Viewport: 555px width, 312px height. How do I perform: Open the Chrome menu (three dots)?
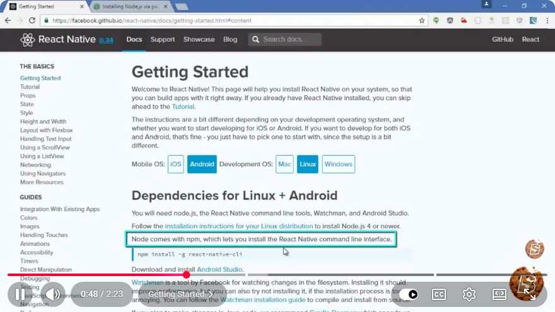tap(547, 21)
